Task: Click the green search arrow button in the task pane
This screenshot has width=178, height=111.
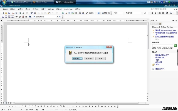Action: tap(175, 46)
